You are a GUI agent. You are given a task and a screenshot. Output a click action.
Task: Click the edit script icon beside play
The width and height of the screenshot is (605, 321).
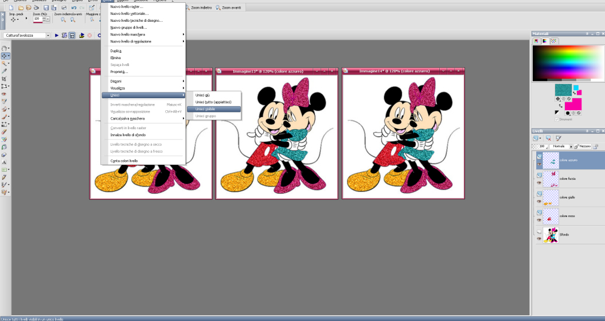[64, 35]
